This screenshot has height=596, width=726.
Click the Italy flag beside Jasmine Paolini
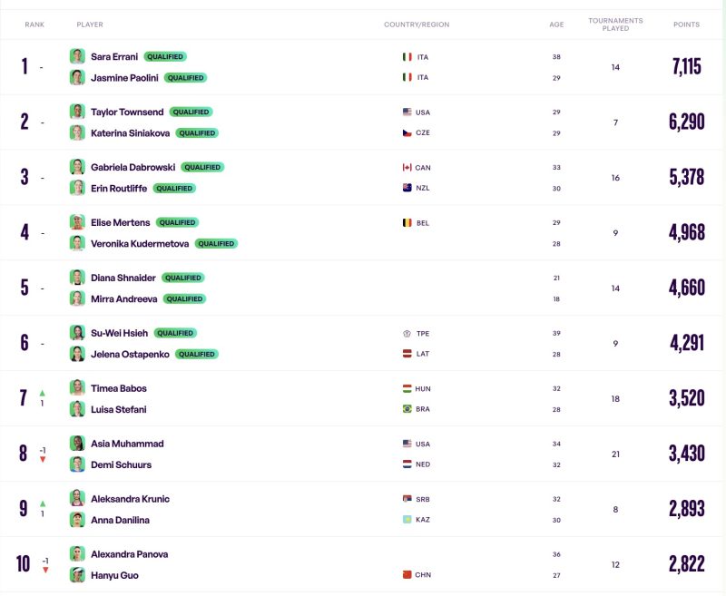pos(407,77)
